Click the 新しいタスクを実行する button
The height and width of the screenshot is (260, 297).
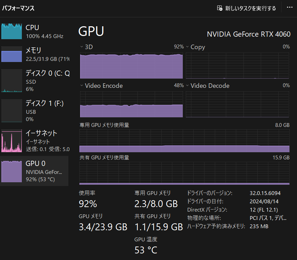pos(246,8)
